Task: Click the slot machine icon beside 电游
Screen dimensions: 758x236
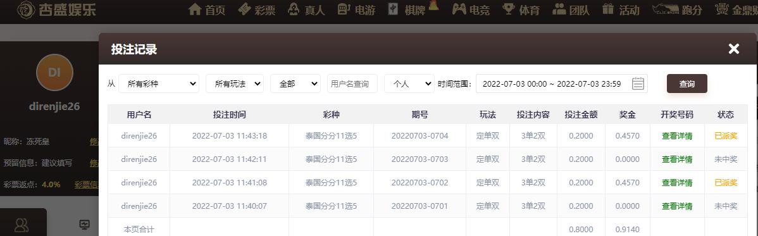Action: click(x=343, y=9)
